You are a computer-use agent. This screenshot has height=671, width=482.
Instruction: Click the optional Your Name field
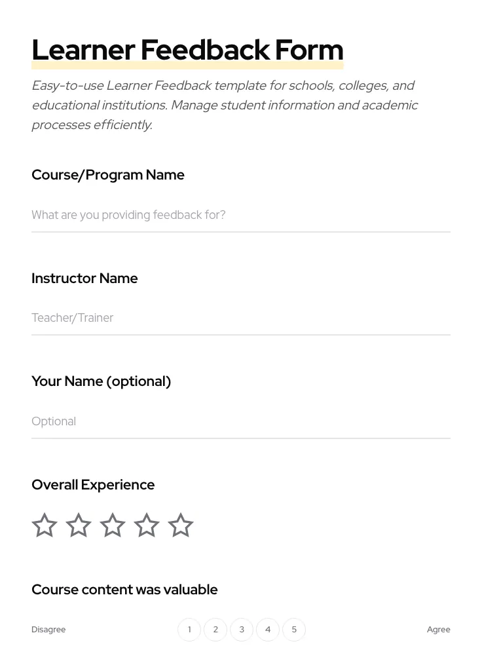[x=241, y=421]
